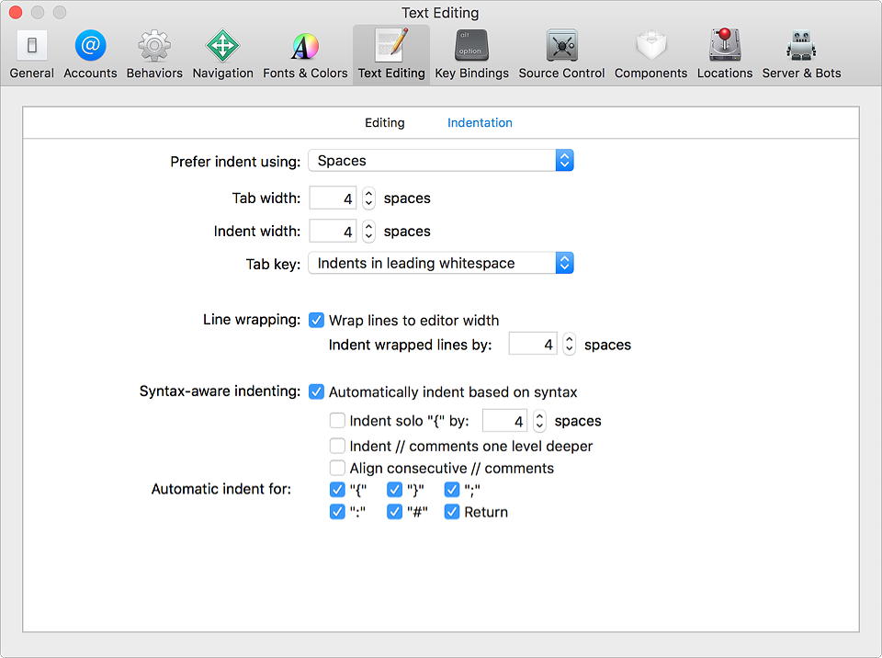Click the Indent solo brace spaces field
The width and height of the screenshot is (882, 658).
pyautogui.click(x=504, y=421)
